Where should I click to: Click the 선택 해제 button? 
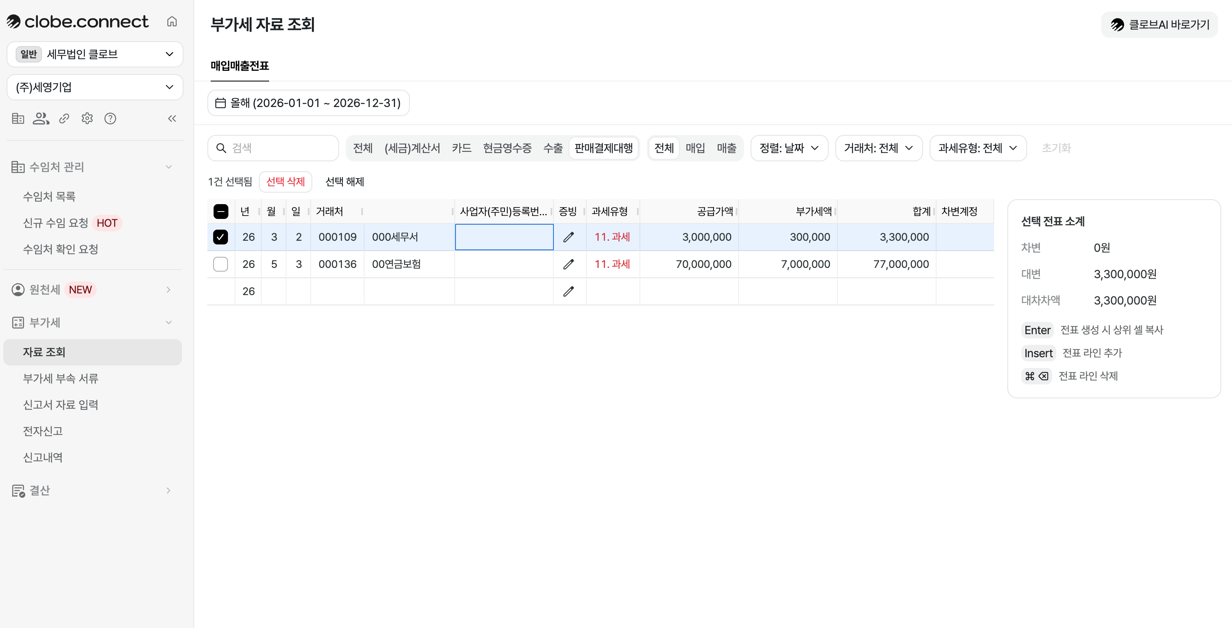point(345,182)
